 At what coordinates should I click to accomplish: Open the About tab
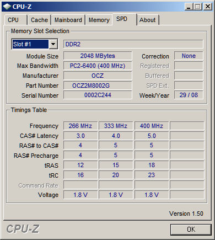148,20
